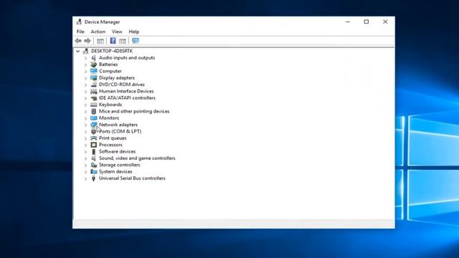Expand the System devices category
Image resolution: width=459 pixels, height=258 pixels.
click(x=85, y=172)
